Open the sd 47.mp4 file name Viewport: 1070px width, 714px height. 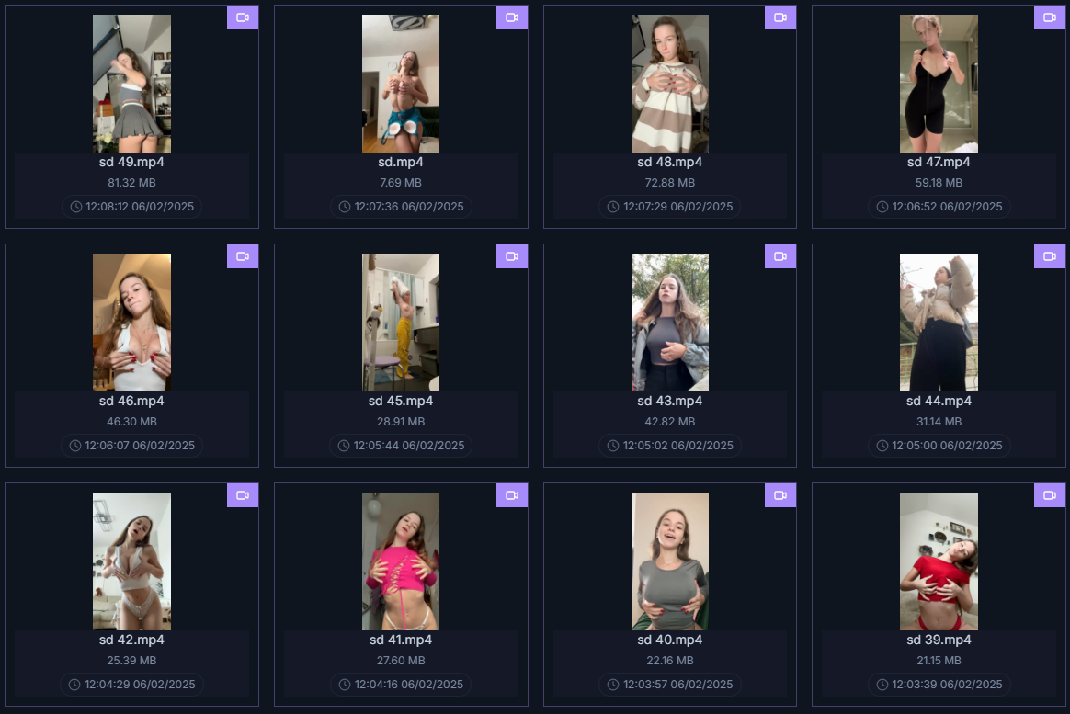[939, 163]
